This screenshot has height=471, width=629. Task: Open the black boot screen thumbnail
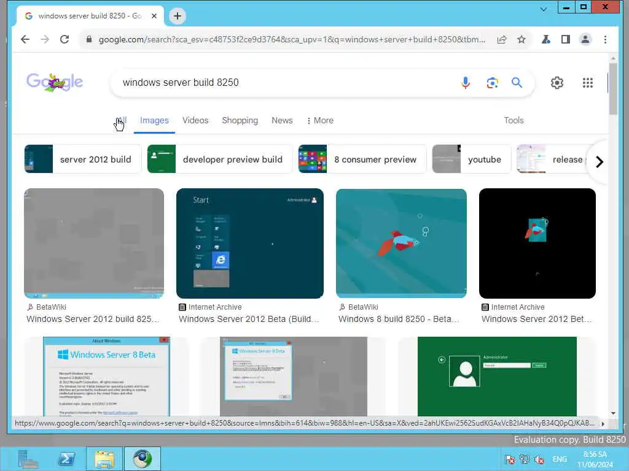tap(537, 243)
